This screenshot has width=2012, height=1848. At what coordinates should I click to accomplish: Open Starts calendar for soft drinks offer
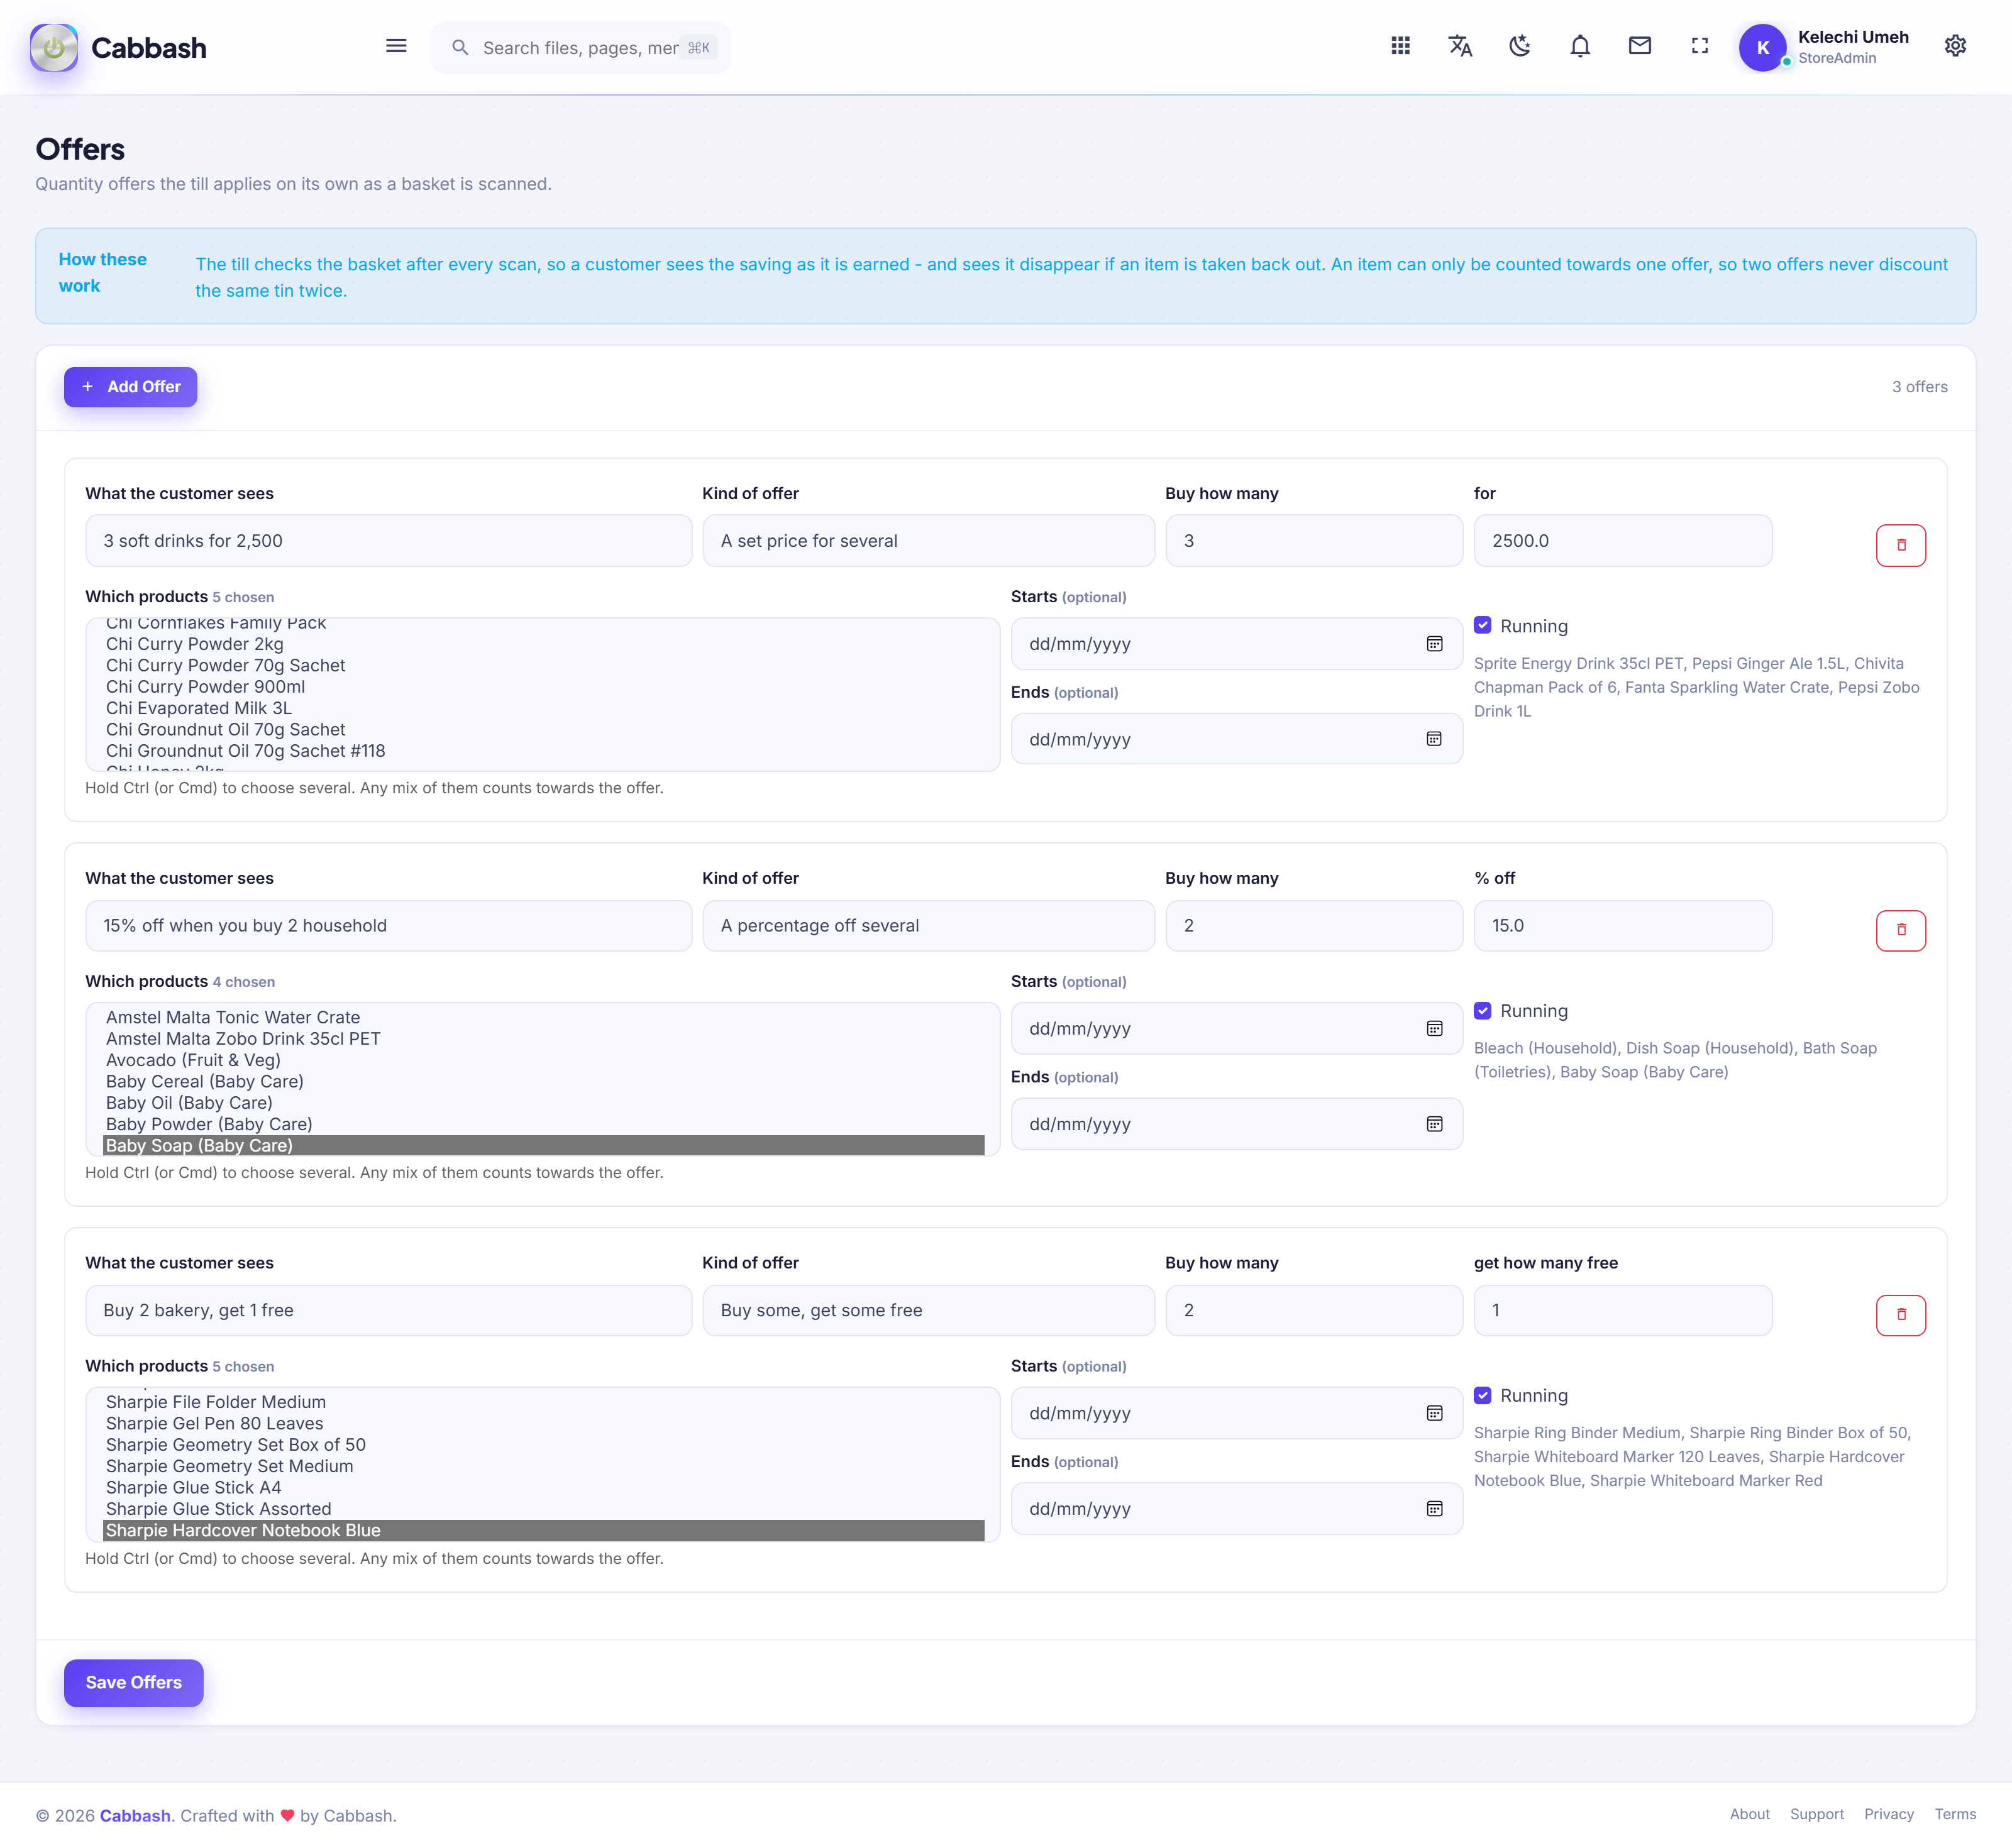click(x=1434, y=644)
